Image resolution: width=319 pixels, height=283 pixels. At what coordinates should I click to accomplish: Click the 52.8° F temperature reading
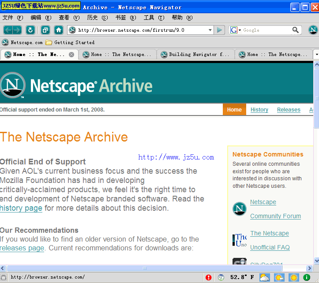242,277
